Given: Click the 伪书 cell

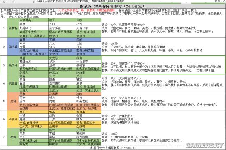Looking at the screenshot, I should [x=62, y=47].
